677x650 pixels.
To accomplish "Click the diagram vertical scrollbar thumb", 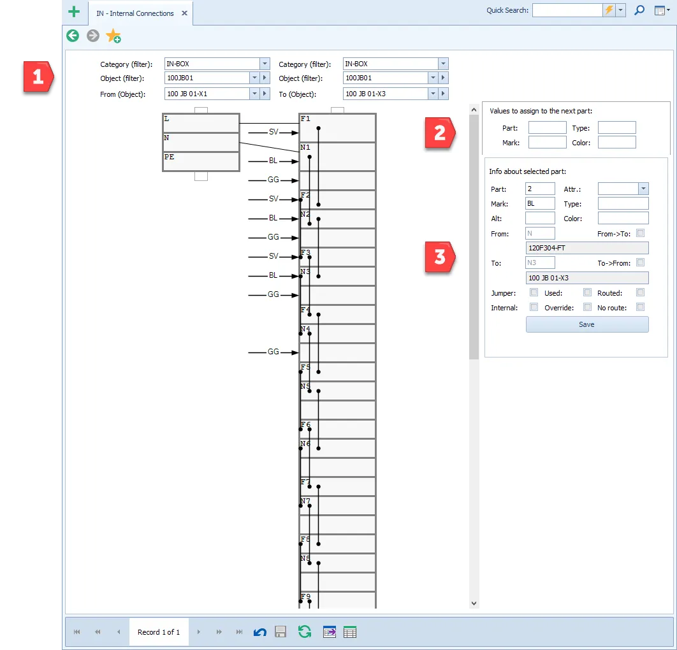I will coord(474,236).
